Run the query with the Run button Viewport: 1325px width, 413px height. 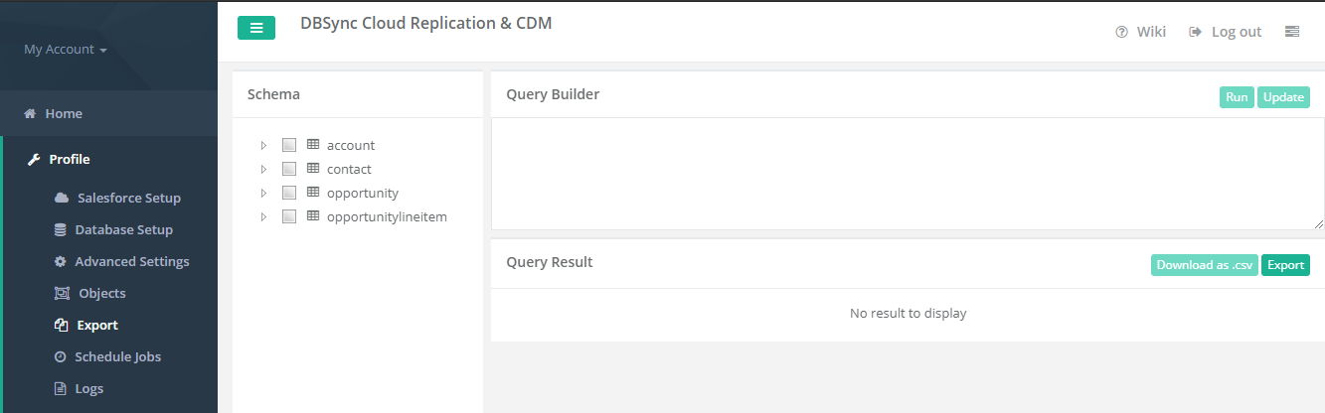pyautogui.click(x=1237, y=97)
